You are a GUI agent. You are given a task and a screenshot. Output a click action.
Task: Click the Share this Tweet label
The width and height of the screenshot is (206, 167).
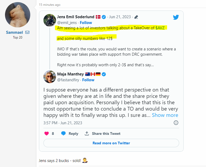[106, 134]
